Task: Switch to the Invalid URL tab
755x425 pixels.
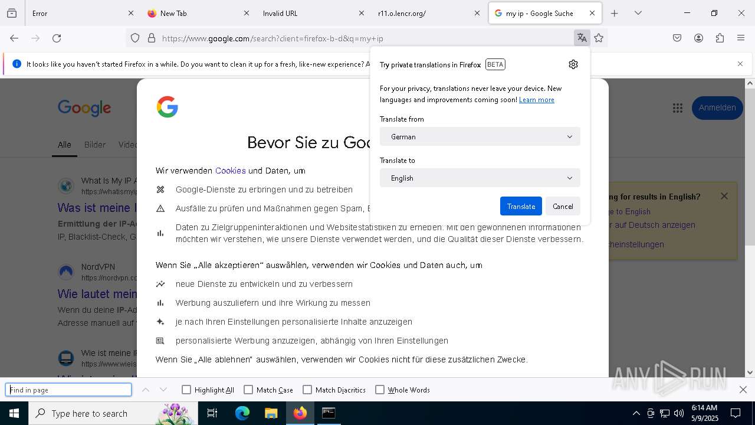Action: click(x=313, y=13)
